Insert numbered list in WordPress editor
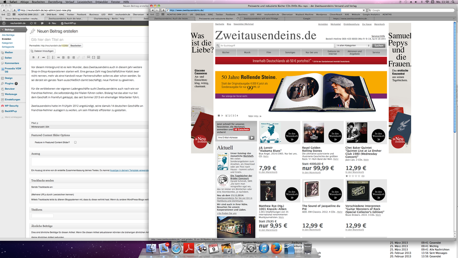Viewport: 458px width, 258px height. (53, 58)
